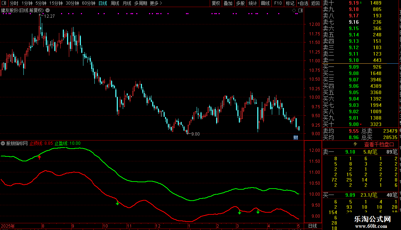Click the 返回 back button
Screen dimensions: 401x230
[x=315, y=3]
